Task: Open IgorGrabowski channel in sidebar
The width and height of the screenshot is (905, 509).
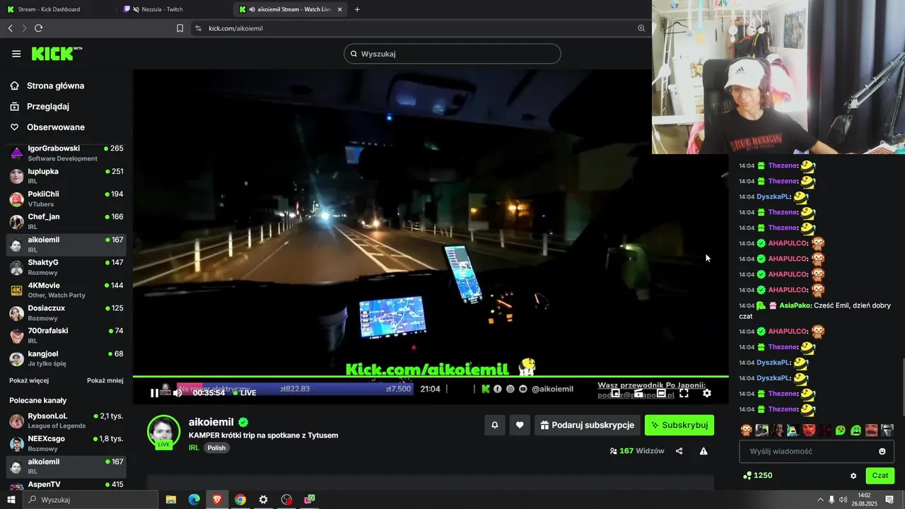Action: point(66,153)
